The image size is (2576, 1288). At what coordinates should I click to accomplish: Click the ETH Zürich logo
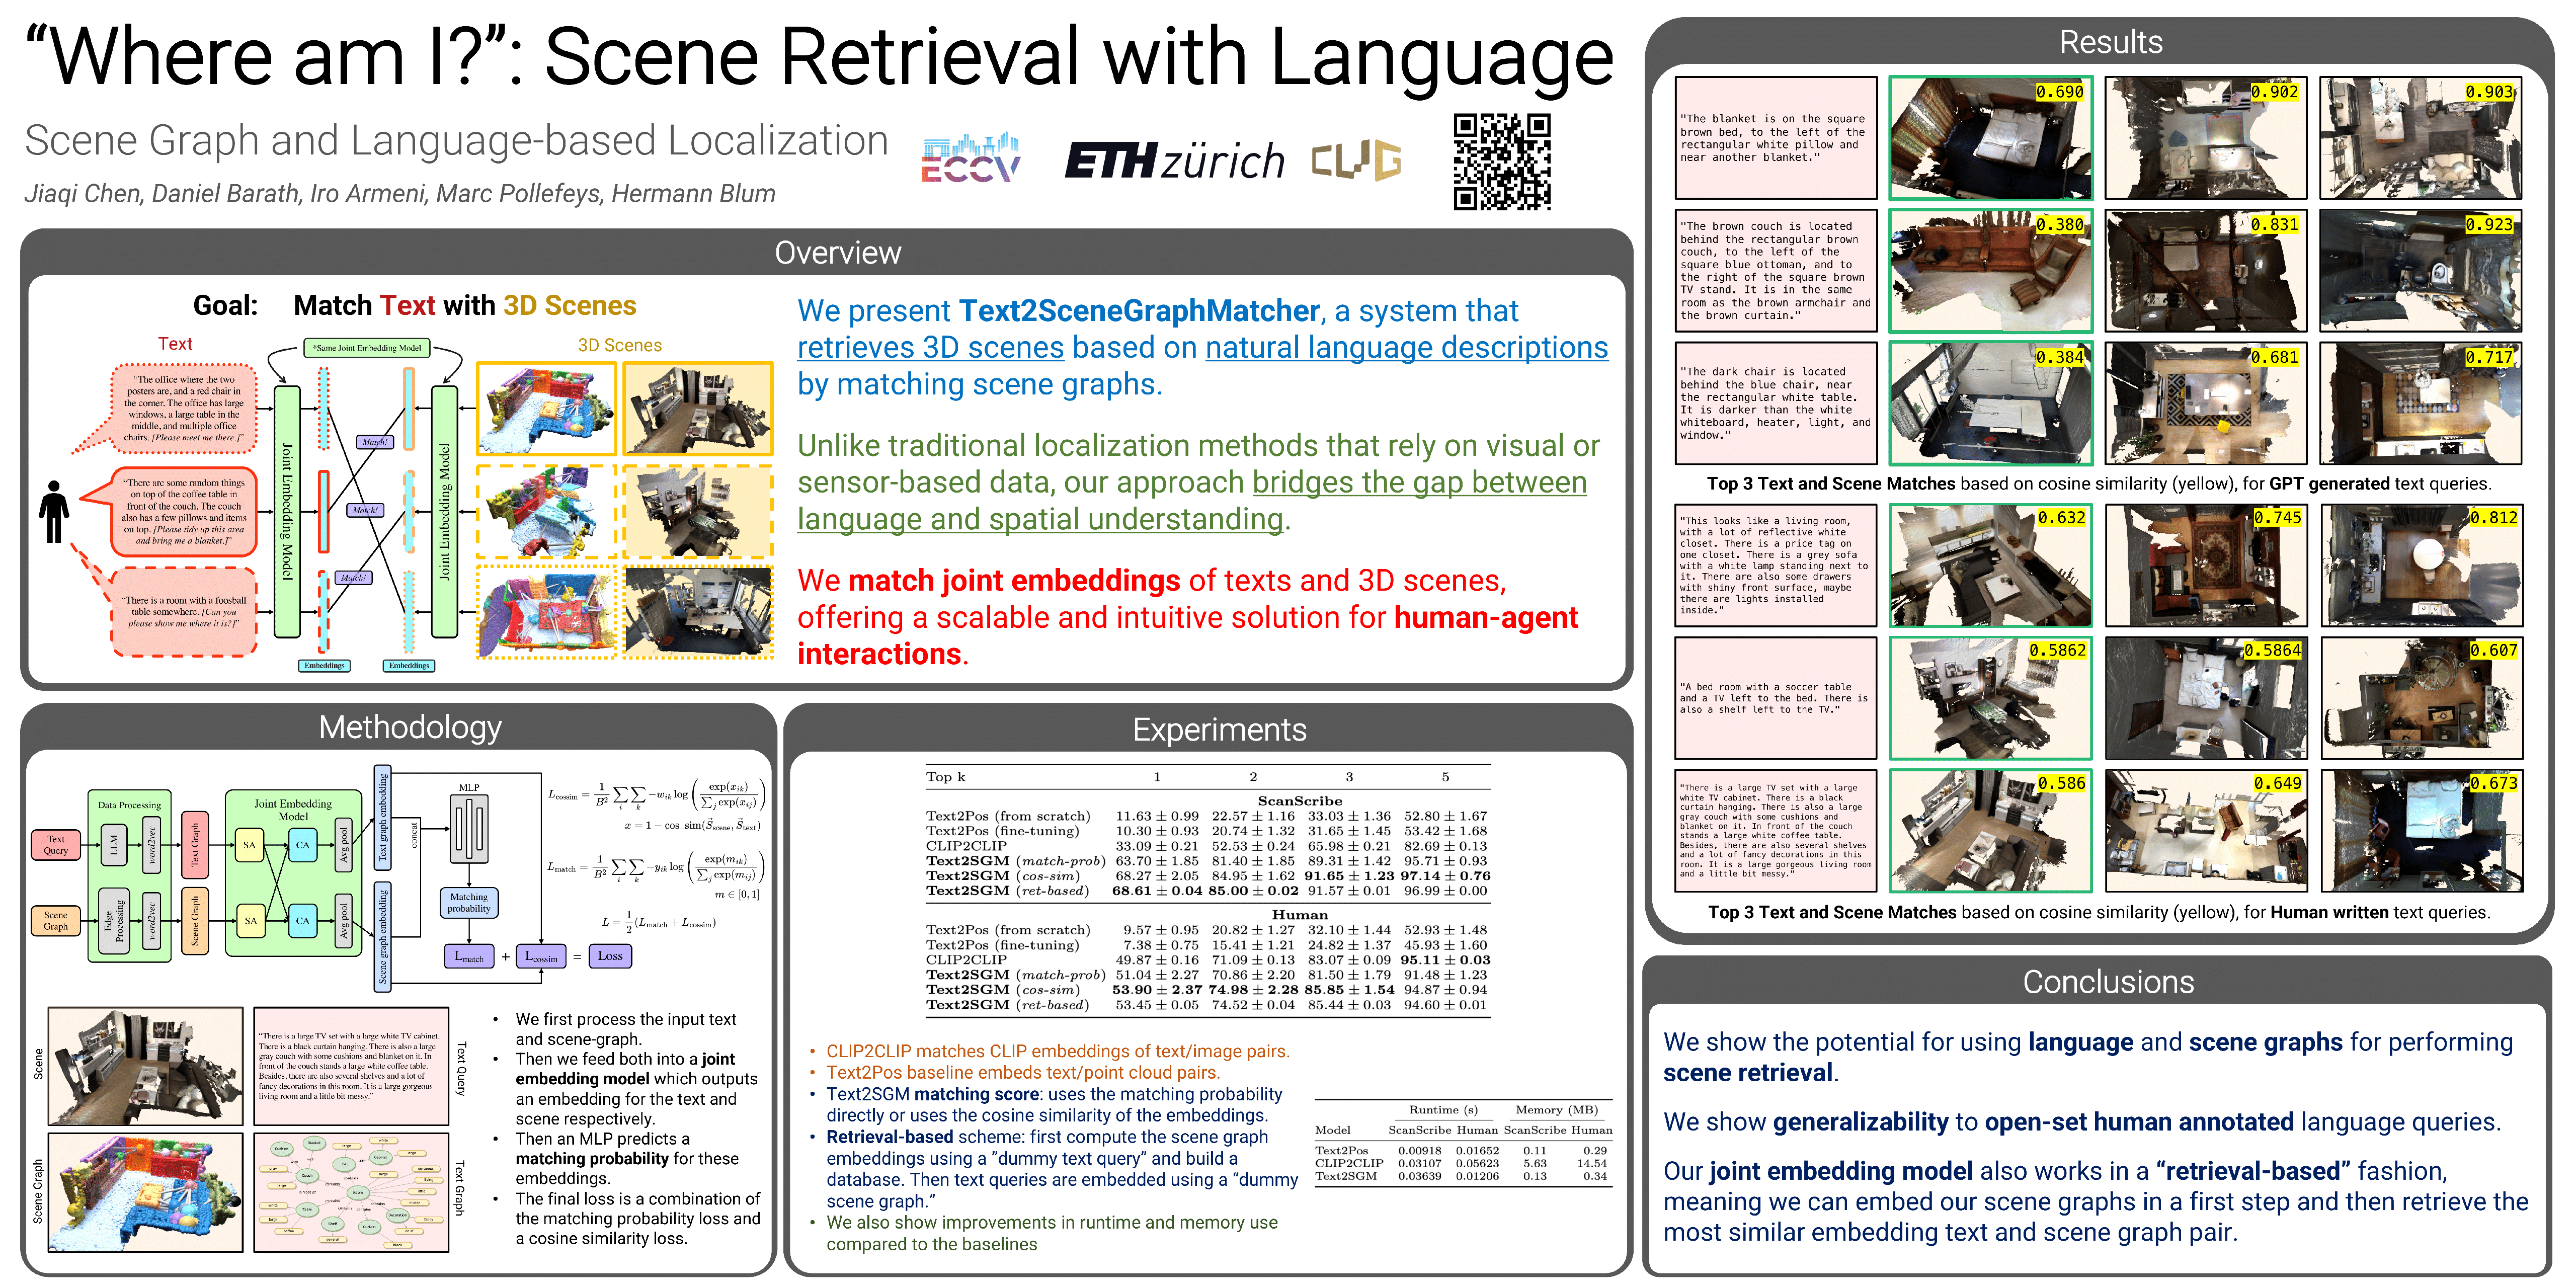[1174, 161]
